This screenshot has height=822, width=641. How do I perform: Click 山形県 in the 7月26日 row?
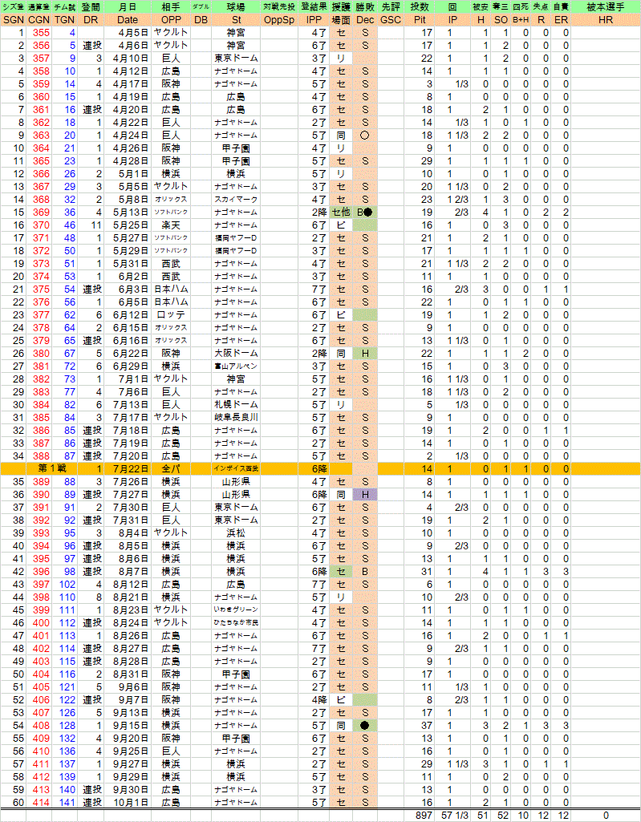point(236,482)
